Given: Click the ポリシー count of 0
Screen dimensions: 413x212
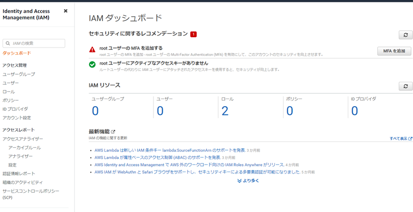Looking at the screenshot, I should pyautogui.click(x=290, y=111).
